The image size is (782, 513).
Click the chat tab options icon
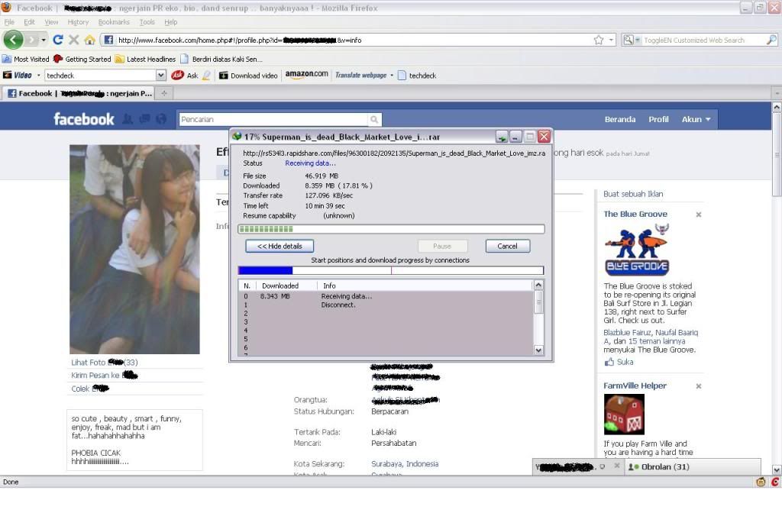603,466
